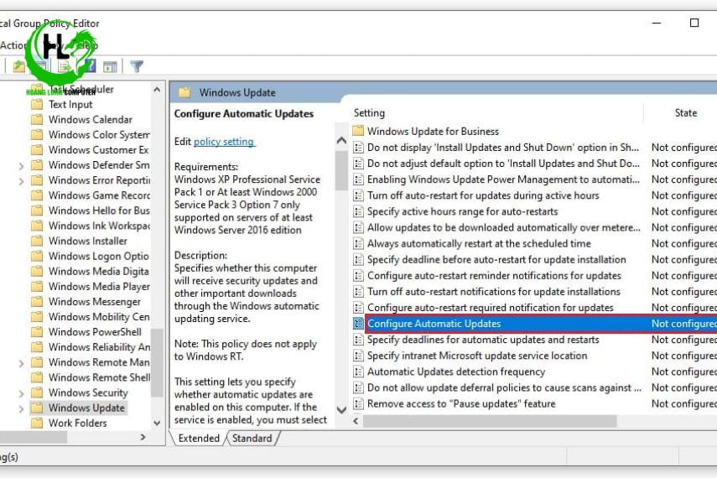
Task: Click the Export List toolbar icon
Action: tap(65, 67)
